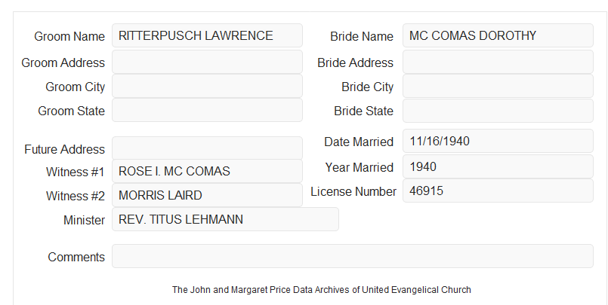Viewport: 608px width, 305px height.
Task: Click the Year Married field
Action: [x=498, y=166]
